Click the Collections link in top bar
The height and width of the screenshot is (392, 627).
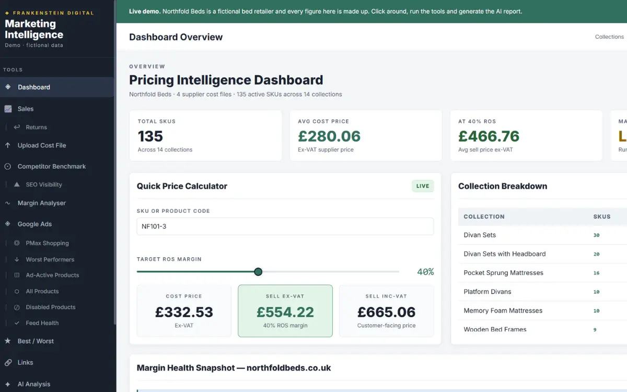pyautogui.click(x=609, y=37)
